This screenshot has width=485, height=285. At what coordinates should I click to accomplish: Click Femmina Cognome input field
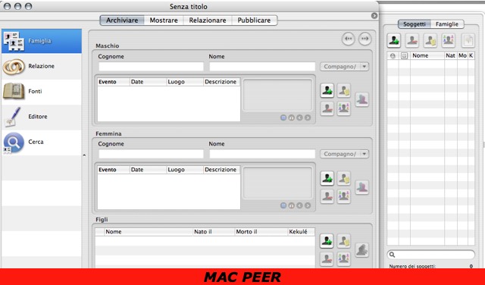[152, 154]
